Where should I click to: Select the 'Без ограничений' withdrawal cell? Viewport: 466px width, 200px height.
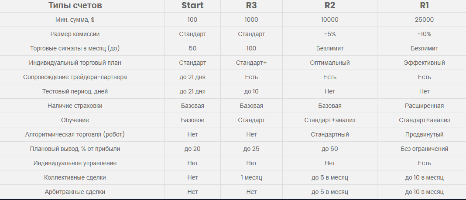[424, 149]
